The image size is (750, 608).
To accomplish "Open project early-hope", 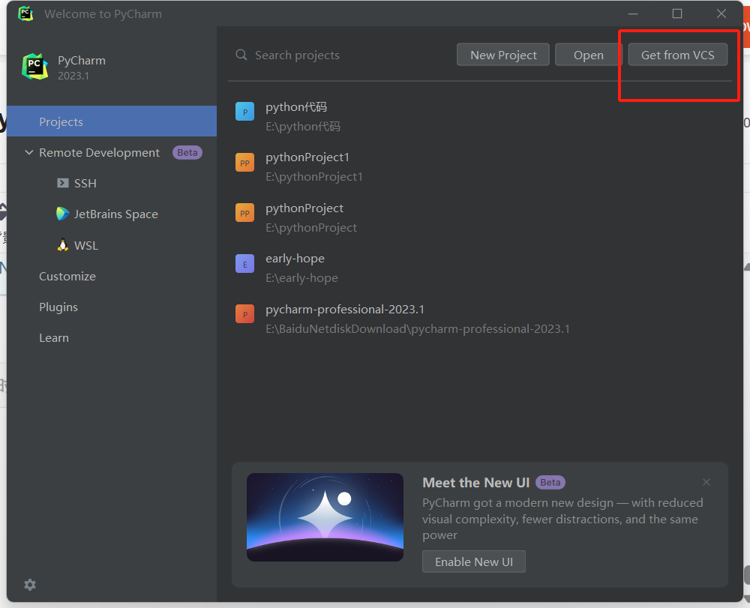I will click(x=295, y=259).
